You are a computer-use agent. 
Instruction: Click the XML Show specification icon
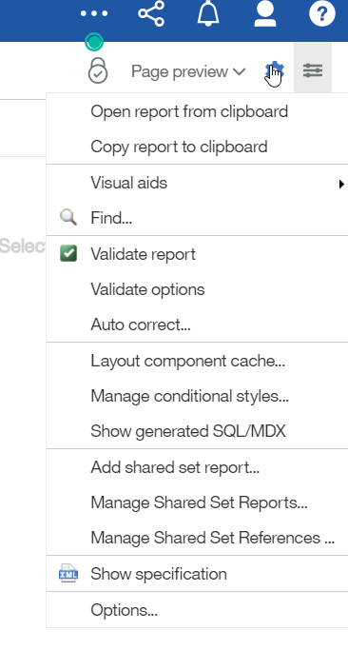click(x=68, y=574)
